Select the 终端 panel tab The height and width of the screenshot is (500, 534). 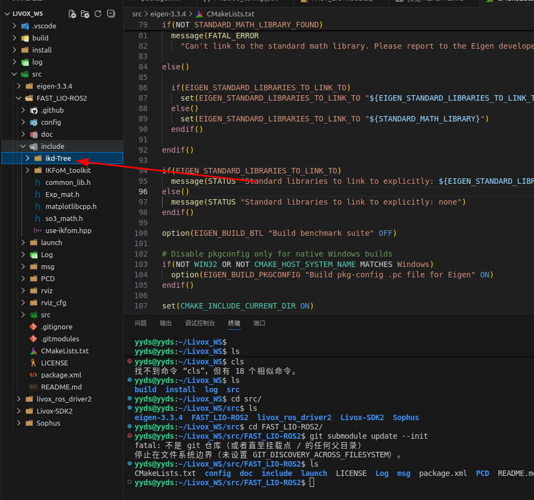pos(234,323)
